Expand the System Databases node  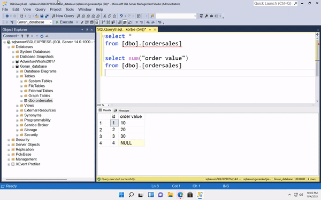click(x=13, y=52)
